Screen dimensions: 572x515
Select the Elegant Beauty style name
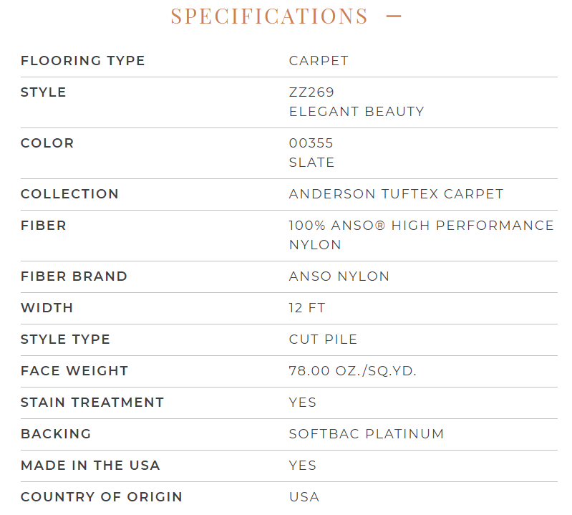[x=357, y=112]
